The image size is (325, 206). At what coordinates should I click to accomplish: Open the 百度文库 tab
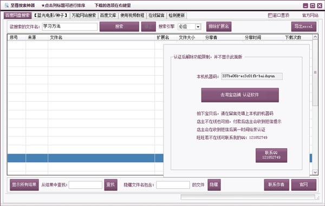108,16
